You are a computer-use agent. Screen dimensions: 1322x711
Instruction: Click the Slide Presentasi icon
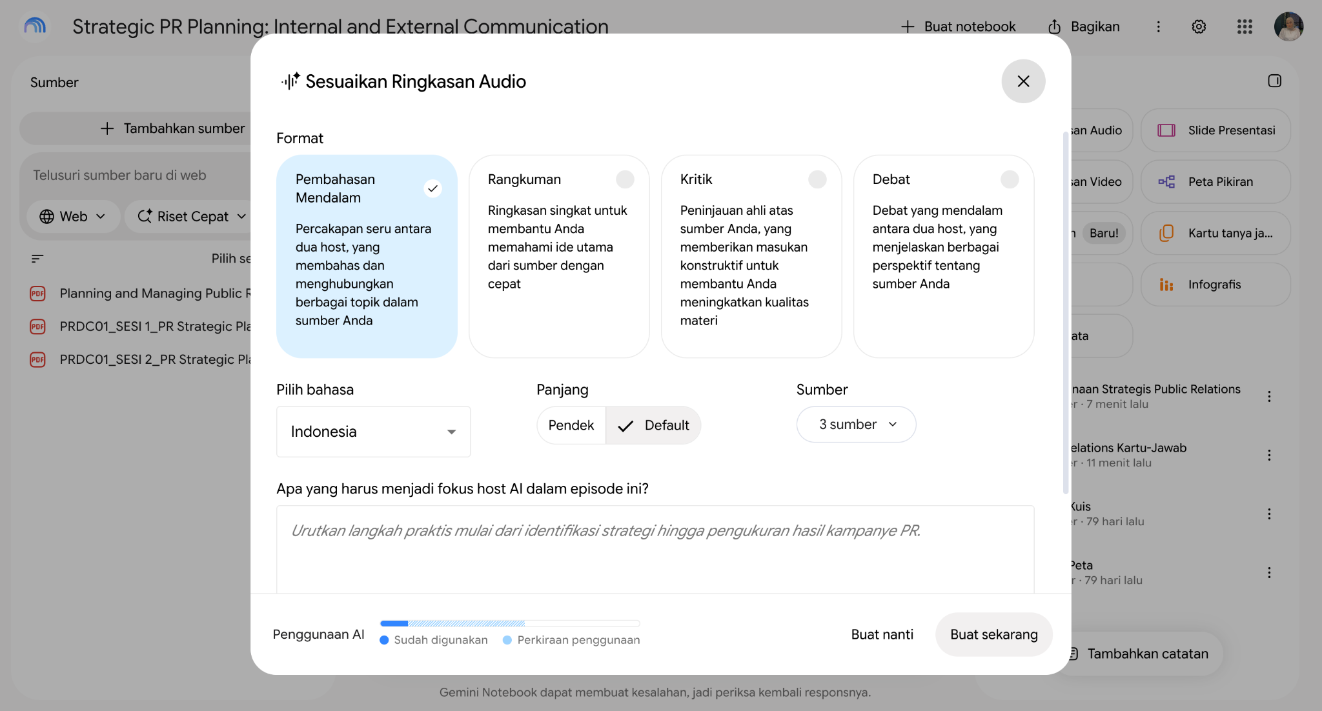coord(1166,130)
